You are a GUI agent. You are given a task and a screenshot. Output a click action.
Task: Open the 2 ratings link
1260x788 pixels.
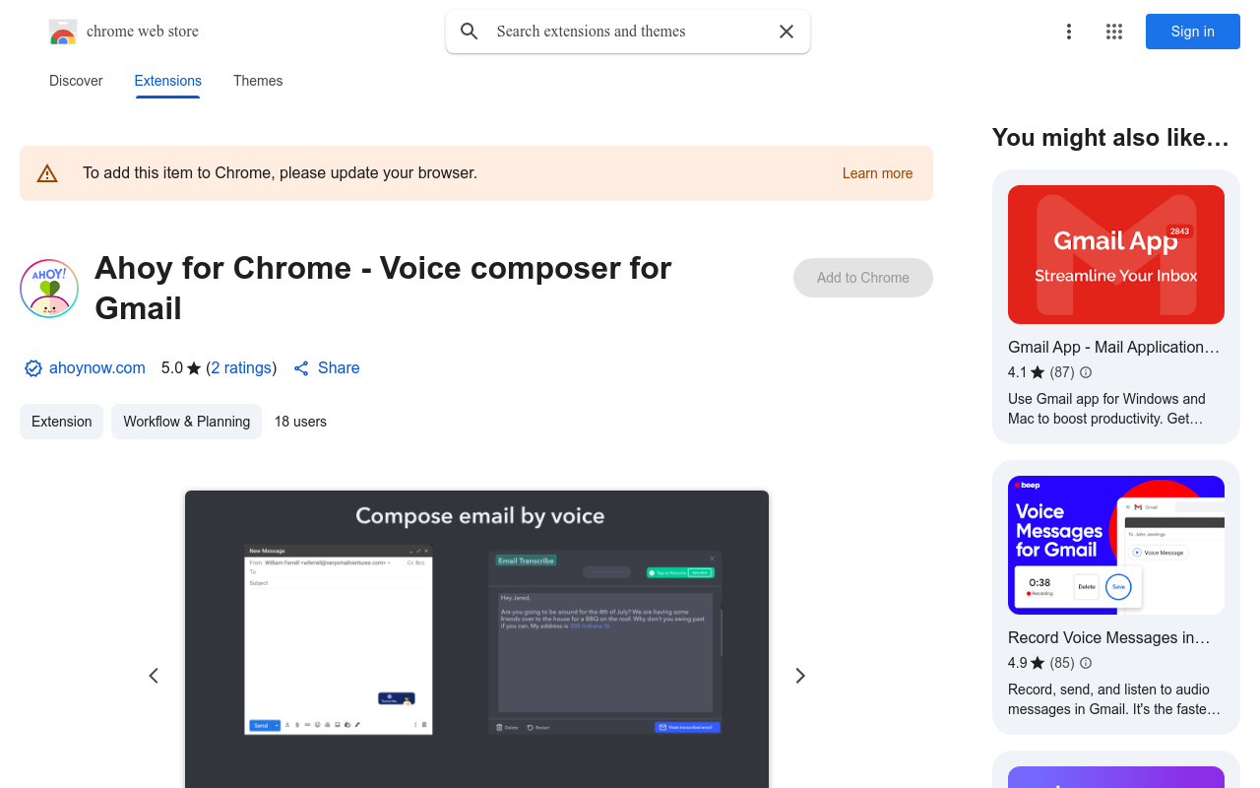241,368
